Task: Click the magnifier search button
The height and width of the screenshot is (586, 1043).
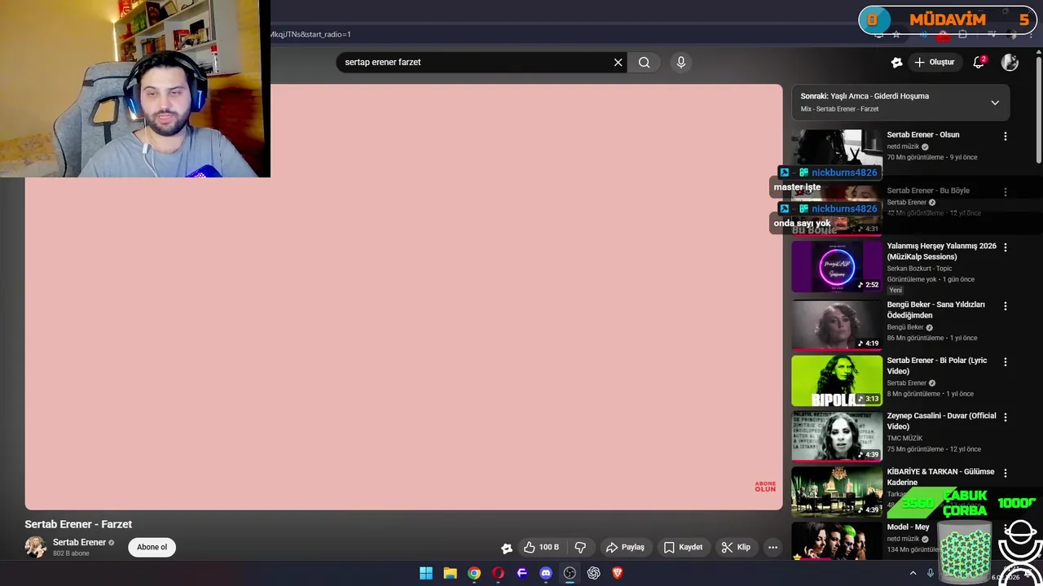Action: point(644,62)
